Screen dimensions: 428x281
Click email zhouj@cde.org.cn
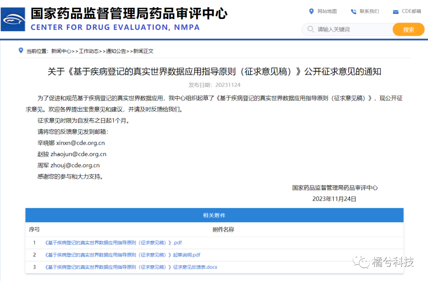[x=75, y=165]
